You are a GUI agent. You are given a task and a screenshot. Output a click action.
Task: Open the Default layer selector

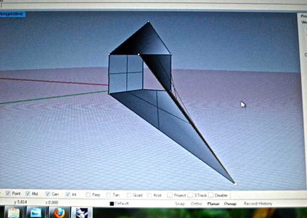click(x=122, y=204)
